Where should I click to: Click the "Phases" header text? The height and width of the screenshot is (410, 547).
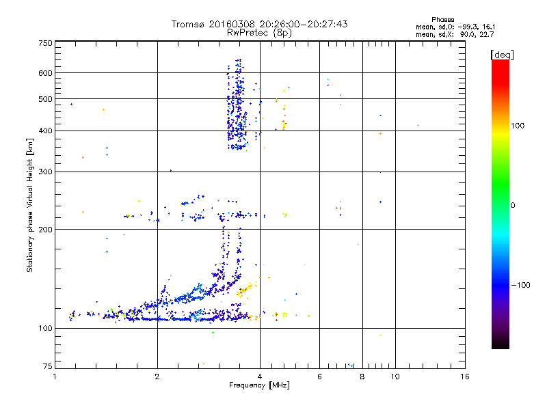442,20
